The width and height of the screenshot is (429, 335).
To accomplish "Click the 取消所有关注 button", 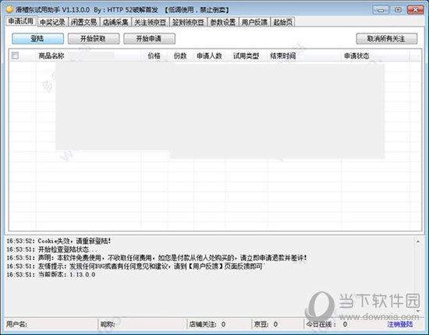I will pos(386,38).
